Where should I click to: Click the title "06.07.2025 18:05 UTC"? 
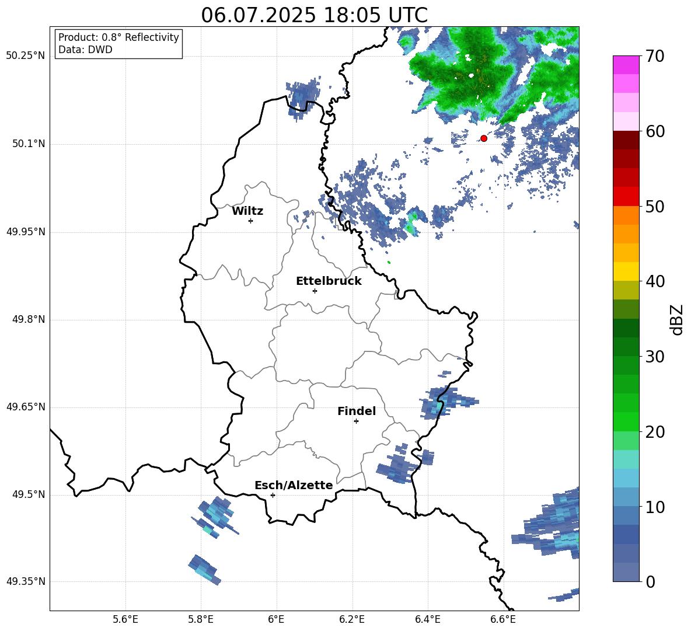[x=314, y=15]
